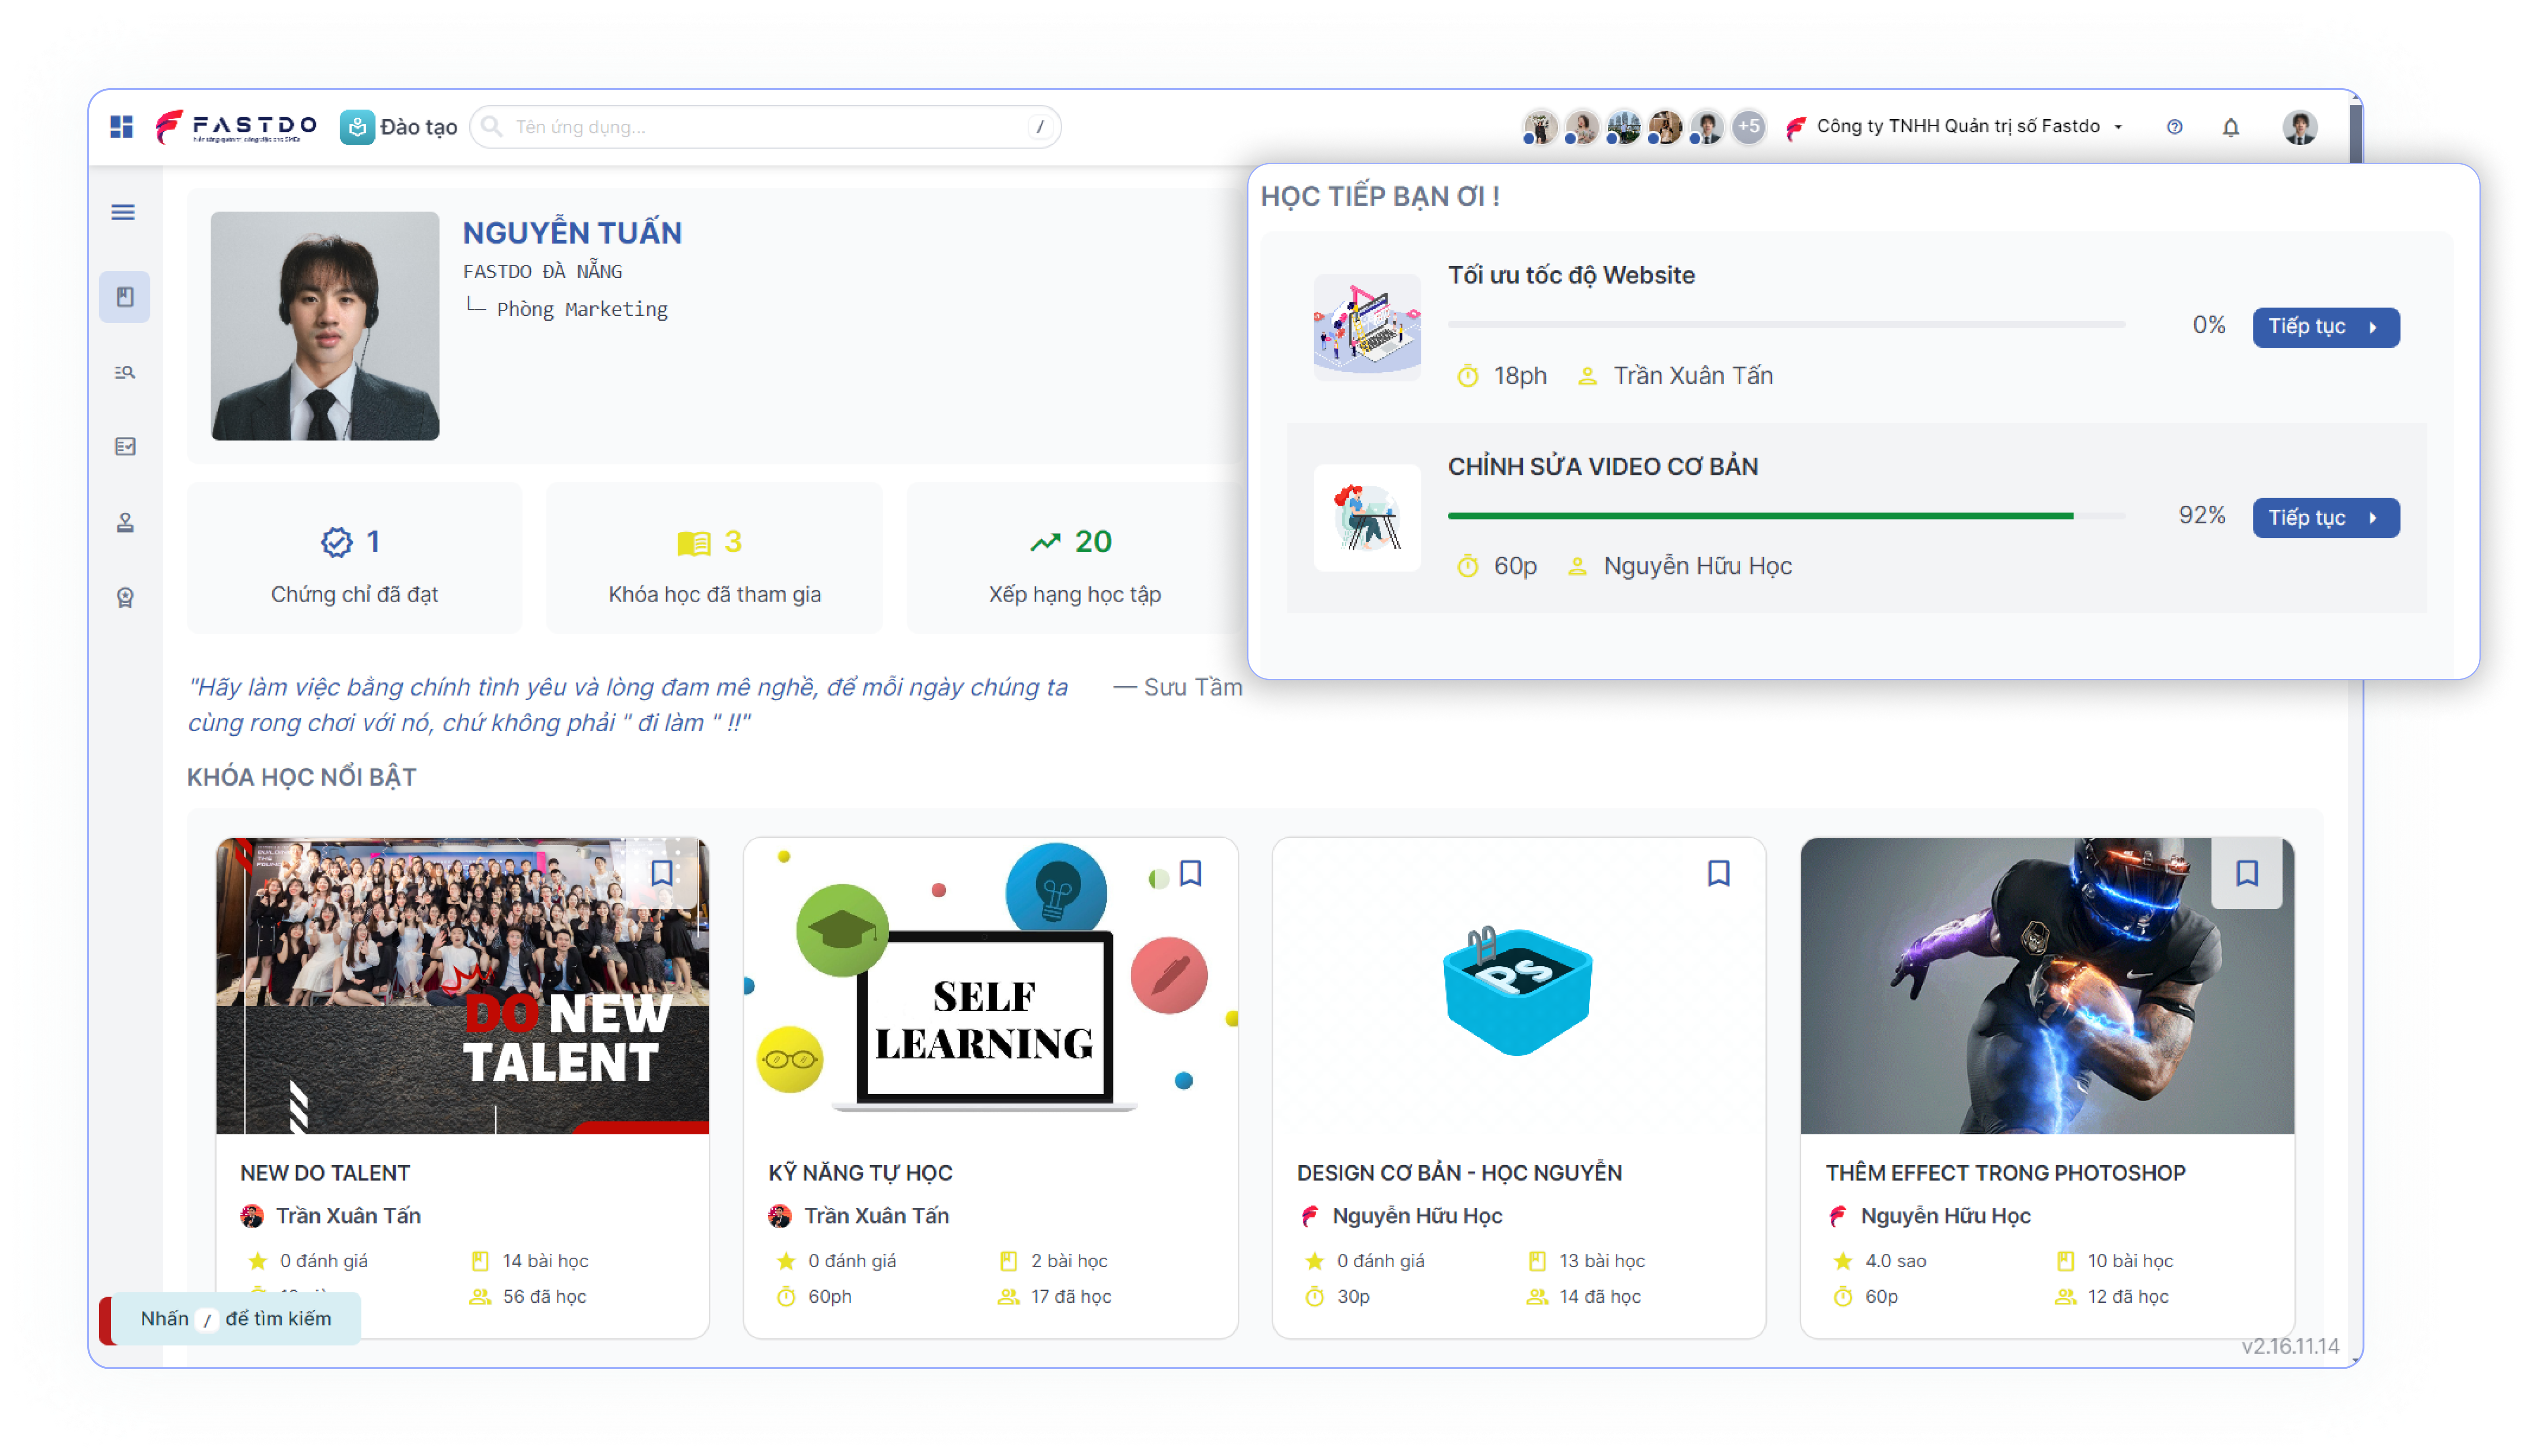Viewport: 2521px width, 1456px height.
Task: Open the NEW DO TALENT cover image
Action: point(462,985)
